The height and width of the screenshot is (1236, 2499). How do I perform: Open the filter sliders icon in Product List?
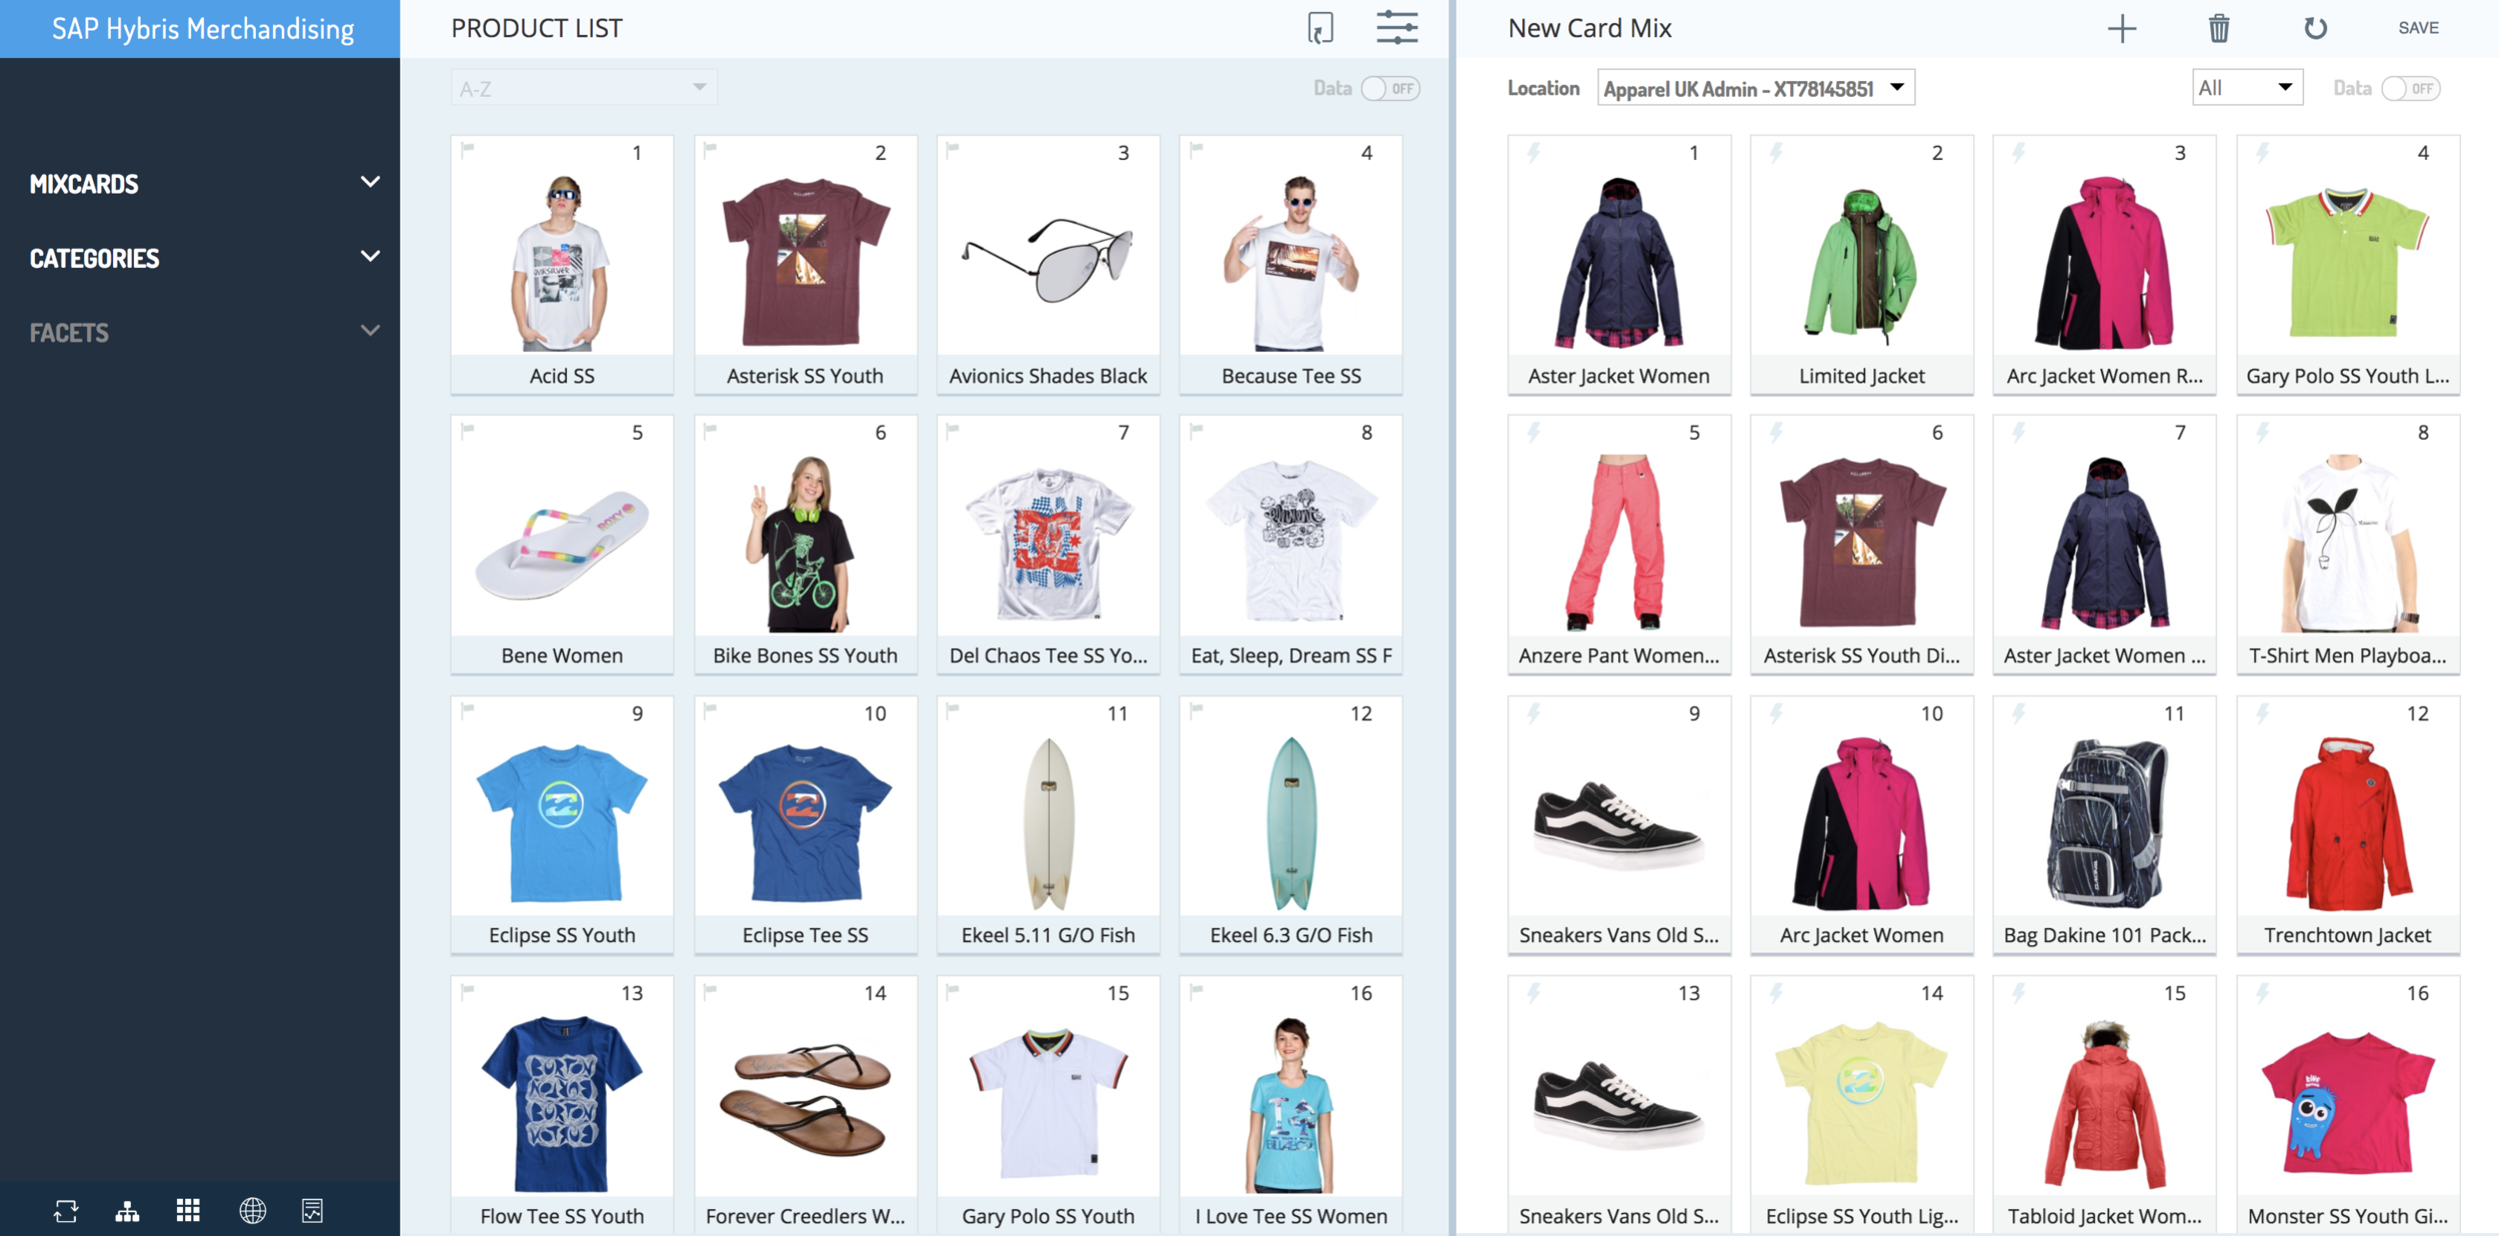click(x=1396, y=28)
